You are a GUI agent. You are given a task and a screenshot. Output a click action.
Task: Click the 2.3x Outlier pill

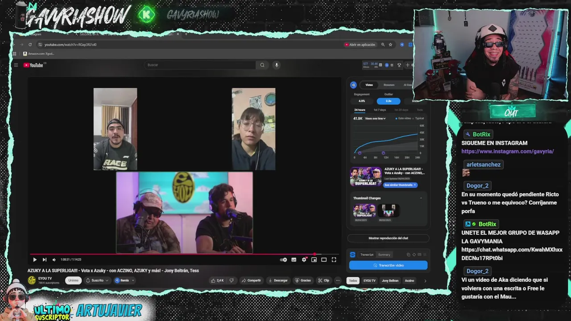[389, 101]
